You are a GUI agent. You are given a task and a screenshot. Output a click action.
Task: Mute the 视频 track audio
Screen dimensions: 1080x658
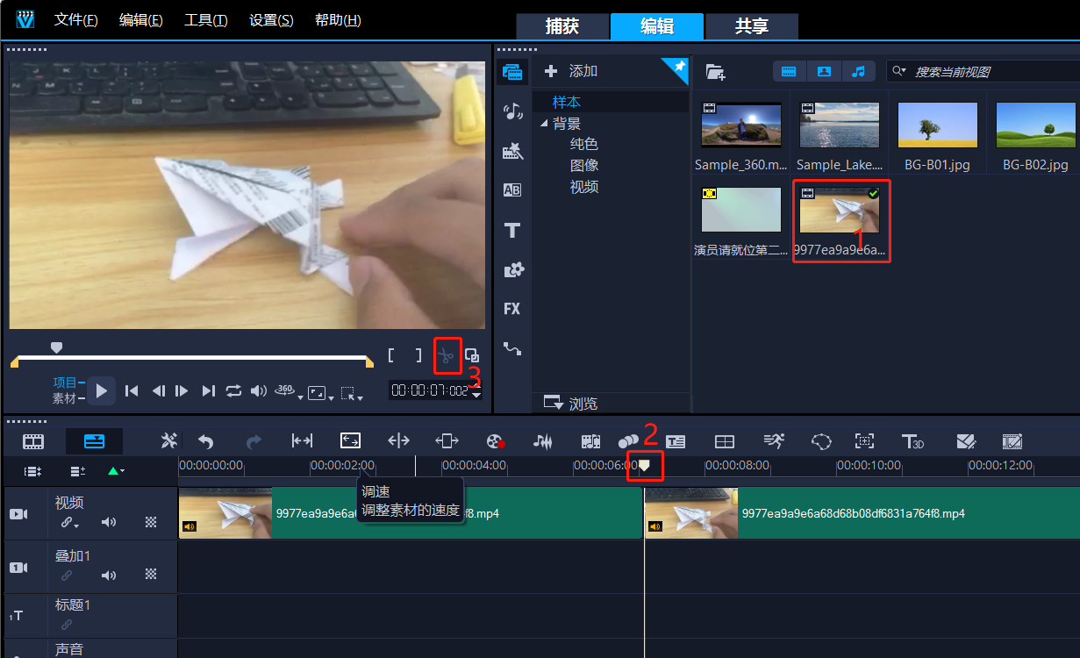point(109,522)
